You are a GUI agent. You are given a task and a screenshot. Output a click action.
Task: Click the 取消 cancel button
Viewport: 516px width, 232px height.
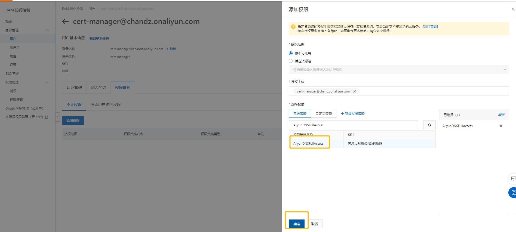(x=315, y=224)
